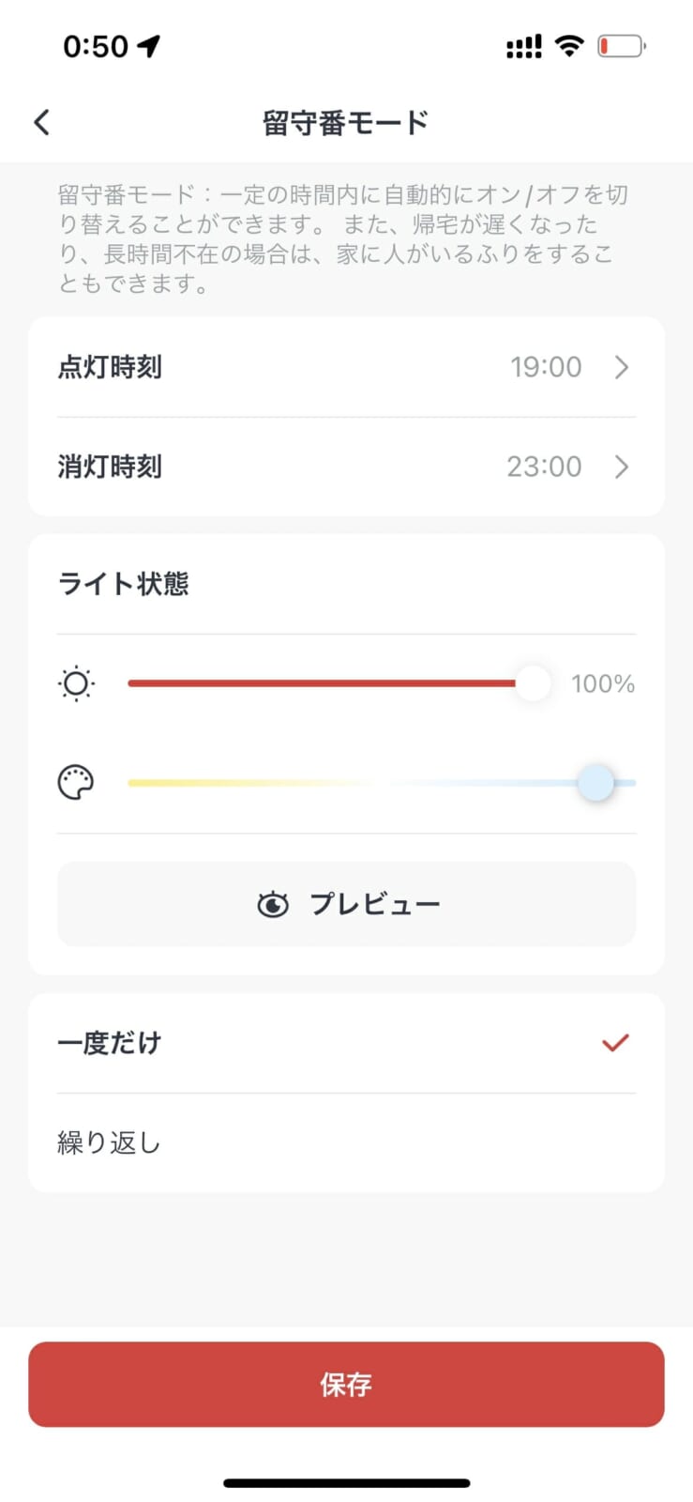Open the 点灯時刻 chevron
Screen dimensions: 693x1502
point(622,367)
